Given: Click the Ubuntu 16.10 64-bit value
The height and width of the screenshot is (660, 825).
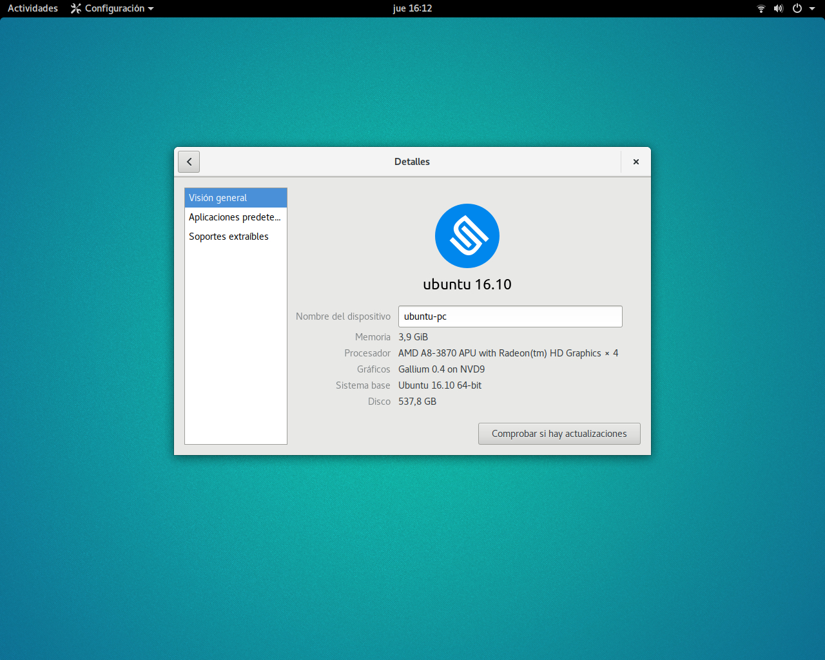Looking at the screenshot, I should point(440,385).
